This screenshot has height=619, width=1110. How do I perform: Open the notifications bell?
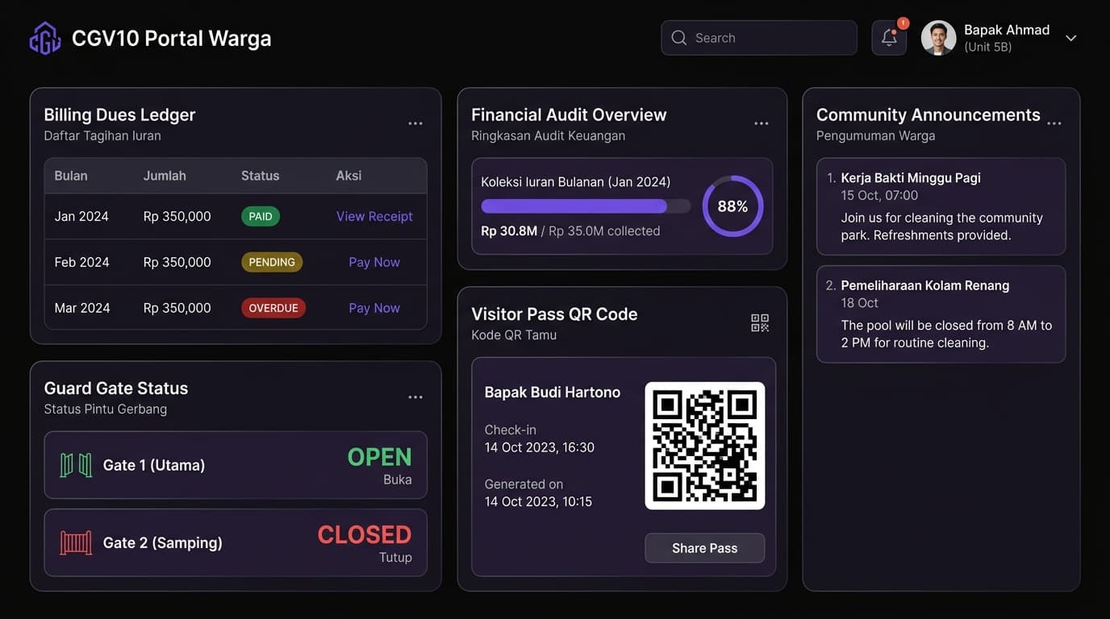pyautogui.click(x=889, y=38)
